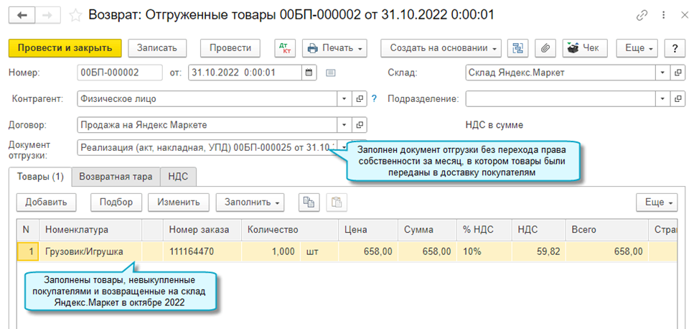Open the Заполнить dropdown in table toolbar
Image resolution: width=699 pixels, height=329 pixels.
coord(251,202)
